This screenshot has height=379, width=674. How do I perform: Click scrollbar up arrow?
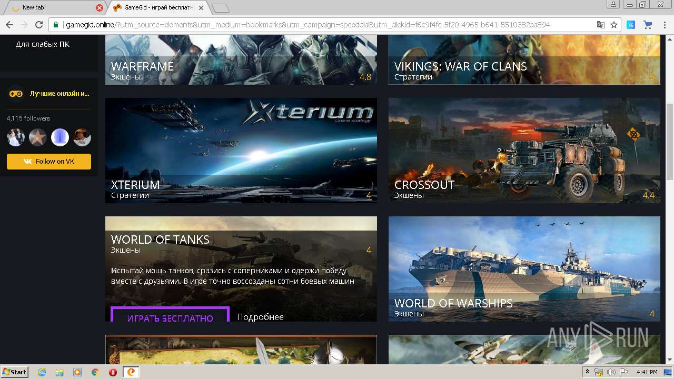point(669,39)
